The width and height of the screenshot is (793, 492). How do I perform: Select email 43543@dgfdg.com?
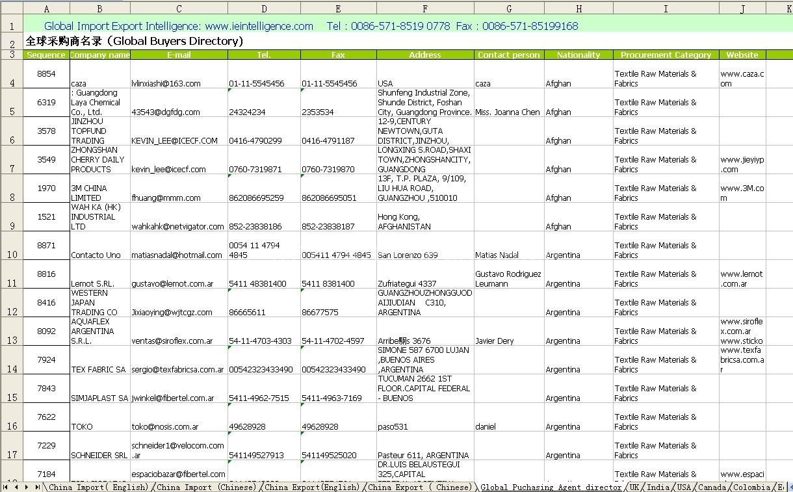pos(179,103)
